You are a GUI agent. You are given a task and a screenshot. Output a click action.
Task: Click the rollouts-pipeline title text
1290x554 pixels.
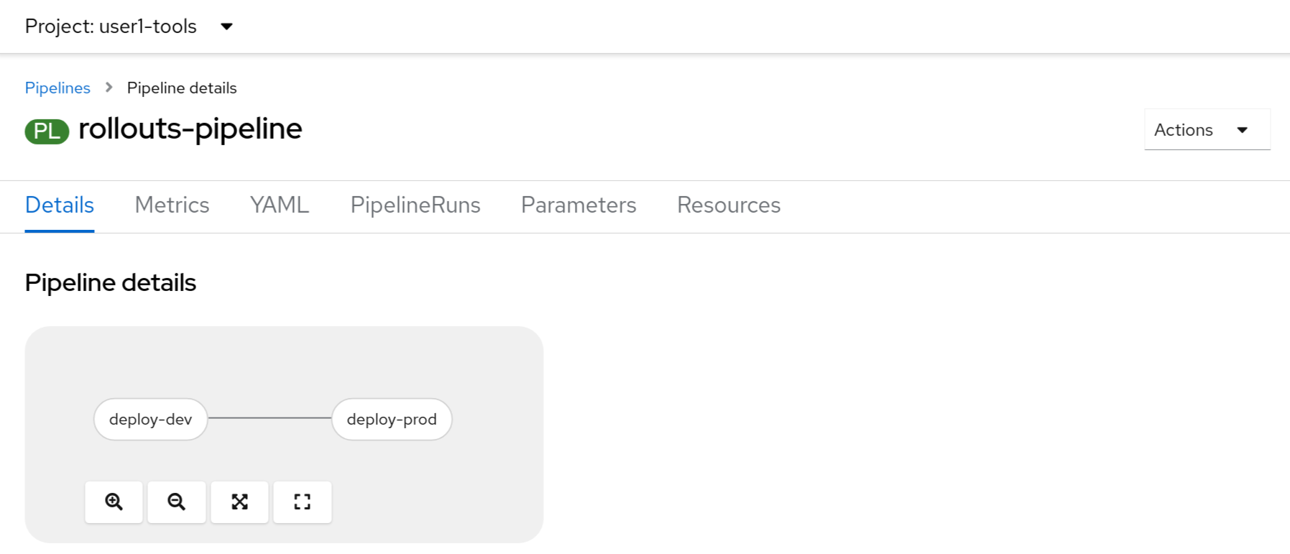point(190,129)
